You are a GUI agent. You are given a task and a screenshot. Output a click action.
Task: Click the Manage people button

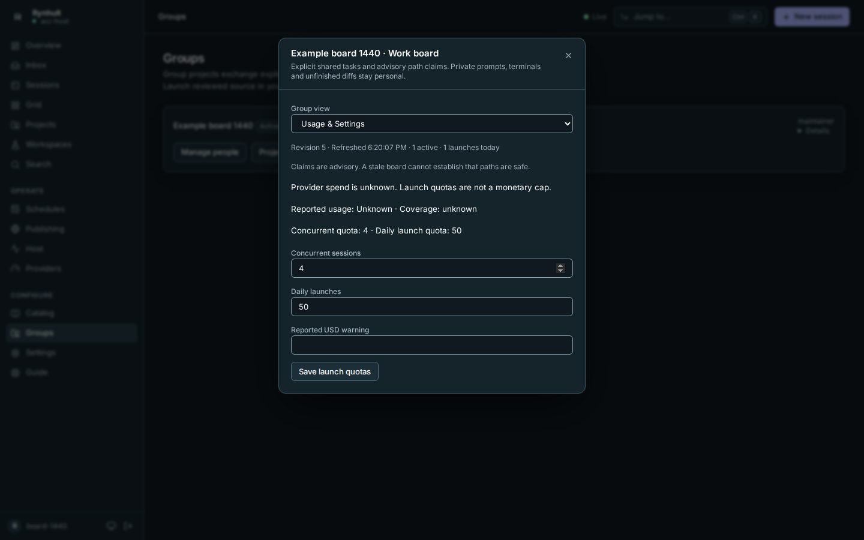coord(210,152)
